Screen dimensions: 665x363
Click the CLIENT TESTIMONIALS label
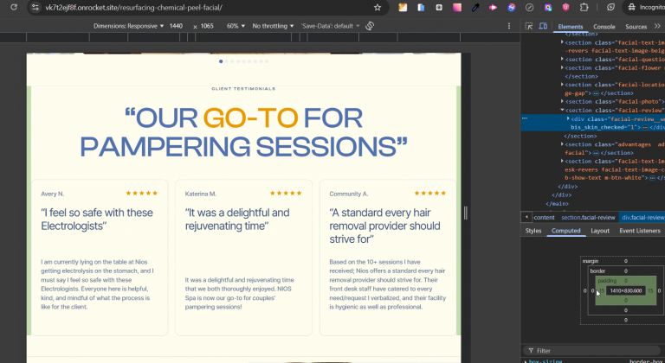click(x=243, y=89)
